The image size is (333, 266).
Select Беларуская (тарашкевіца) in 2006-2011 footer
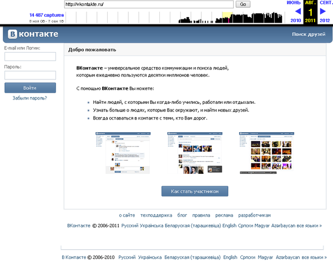coord(193,225)
